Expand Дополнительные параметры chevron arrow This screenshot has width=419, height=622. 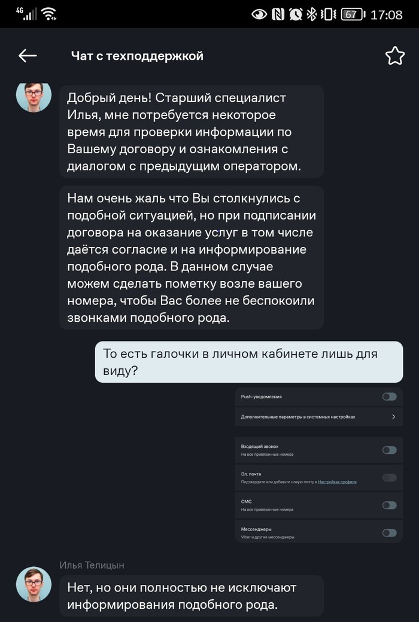(x=393, y=417)
